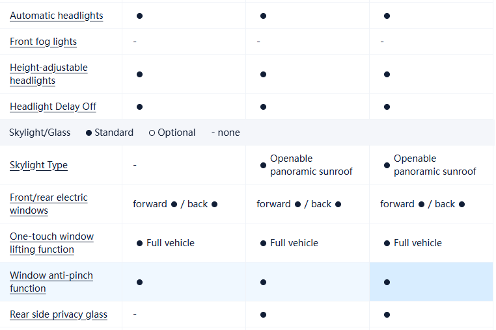Open the Rear side privacy glass link
This screenshot has height=330, width=496.
(x=59, y=314)
